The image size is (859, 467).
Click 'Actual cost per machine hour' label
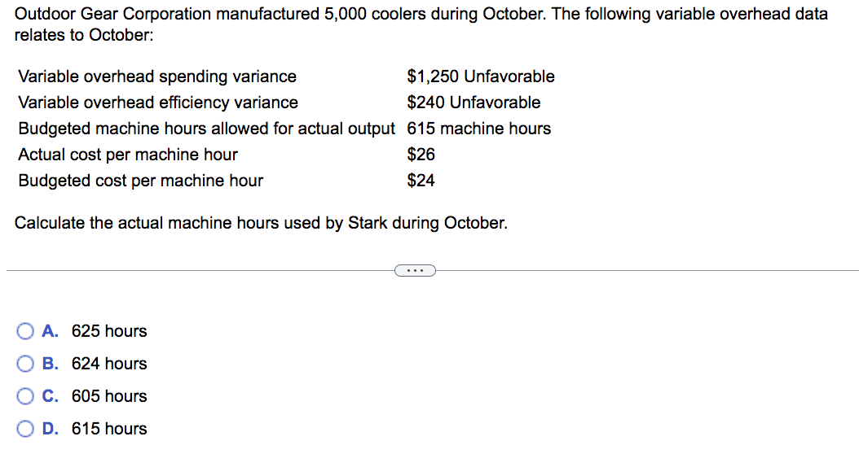[128, 155]
